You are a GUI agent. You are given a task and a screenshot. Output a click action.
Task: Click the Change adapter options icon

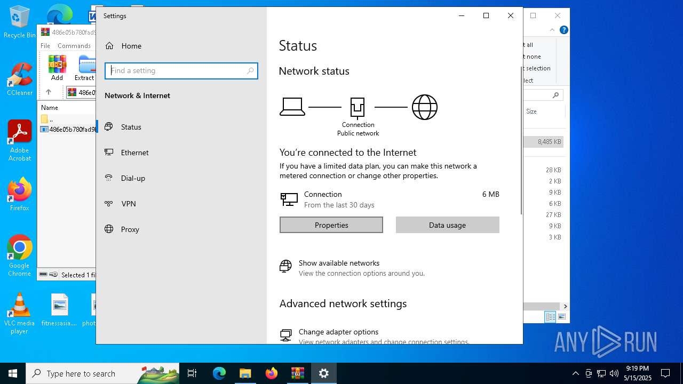(286, 335)
